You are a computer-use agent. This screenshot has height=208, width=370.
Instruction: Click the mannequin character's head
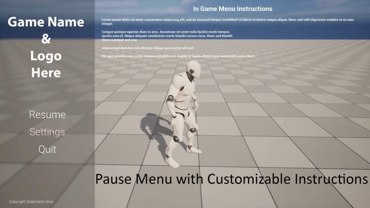[x=193, y=69]
